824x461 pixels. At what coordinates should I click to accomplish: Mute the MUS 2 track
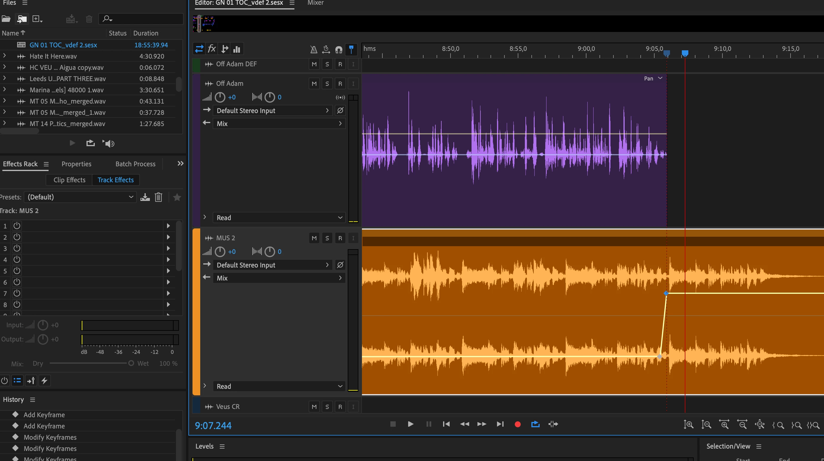tap(314, 238)
